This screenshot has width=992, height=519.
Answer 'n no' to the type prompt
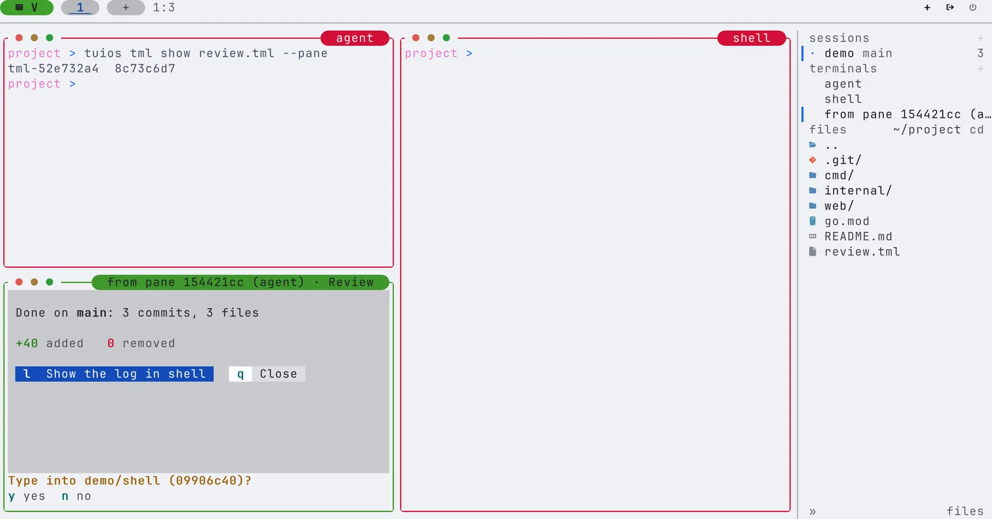coord(77,496)
